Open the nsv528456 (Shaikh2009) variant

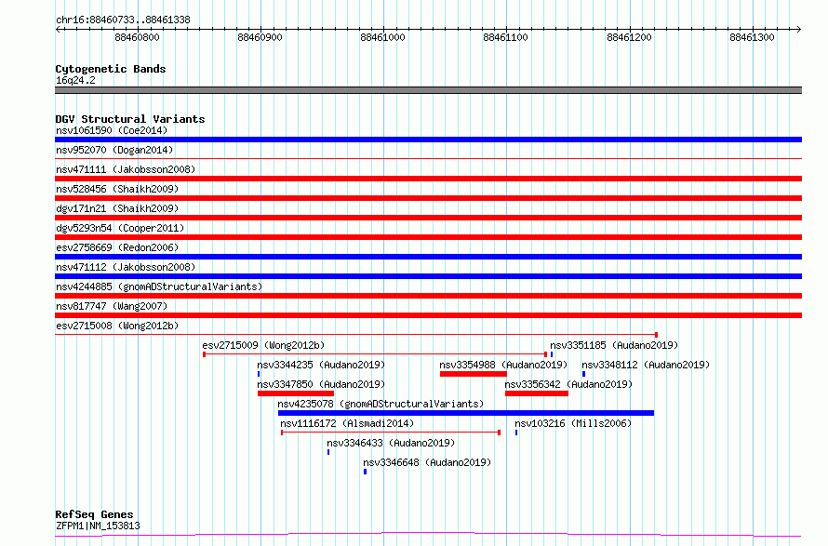tap(117, 189)
